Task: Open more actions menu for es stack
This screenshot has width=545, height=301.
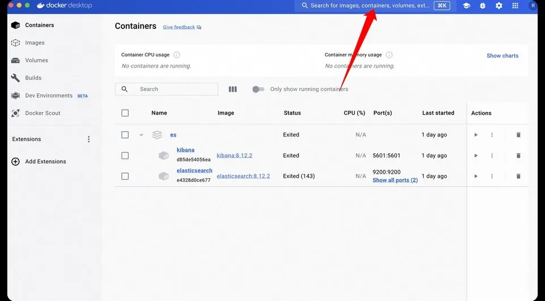Action: click(x=492, y=135)
